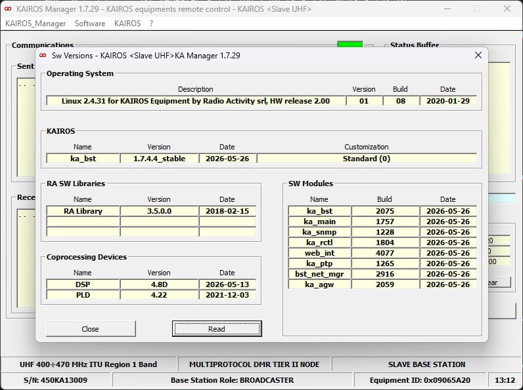523x390 pixels.
Task: Select the DSP coprocessing device name
Action: 83,284
